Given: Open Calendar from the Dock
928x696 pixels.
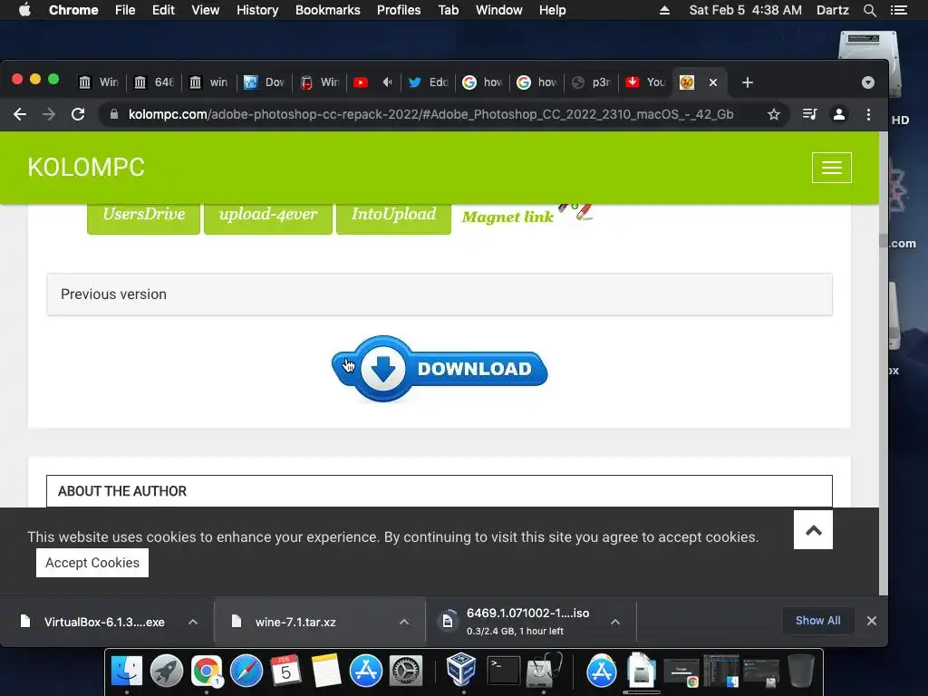Looking at the screenshot, I should click(x=285, y=672).
